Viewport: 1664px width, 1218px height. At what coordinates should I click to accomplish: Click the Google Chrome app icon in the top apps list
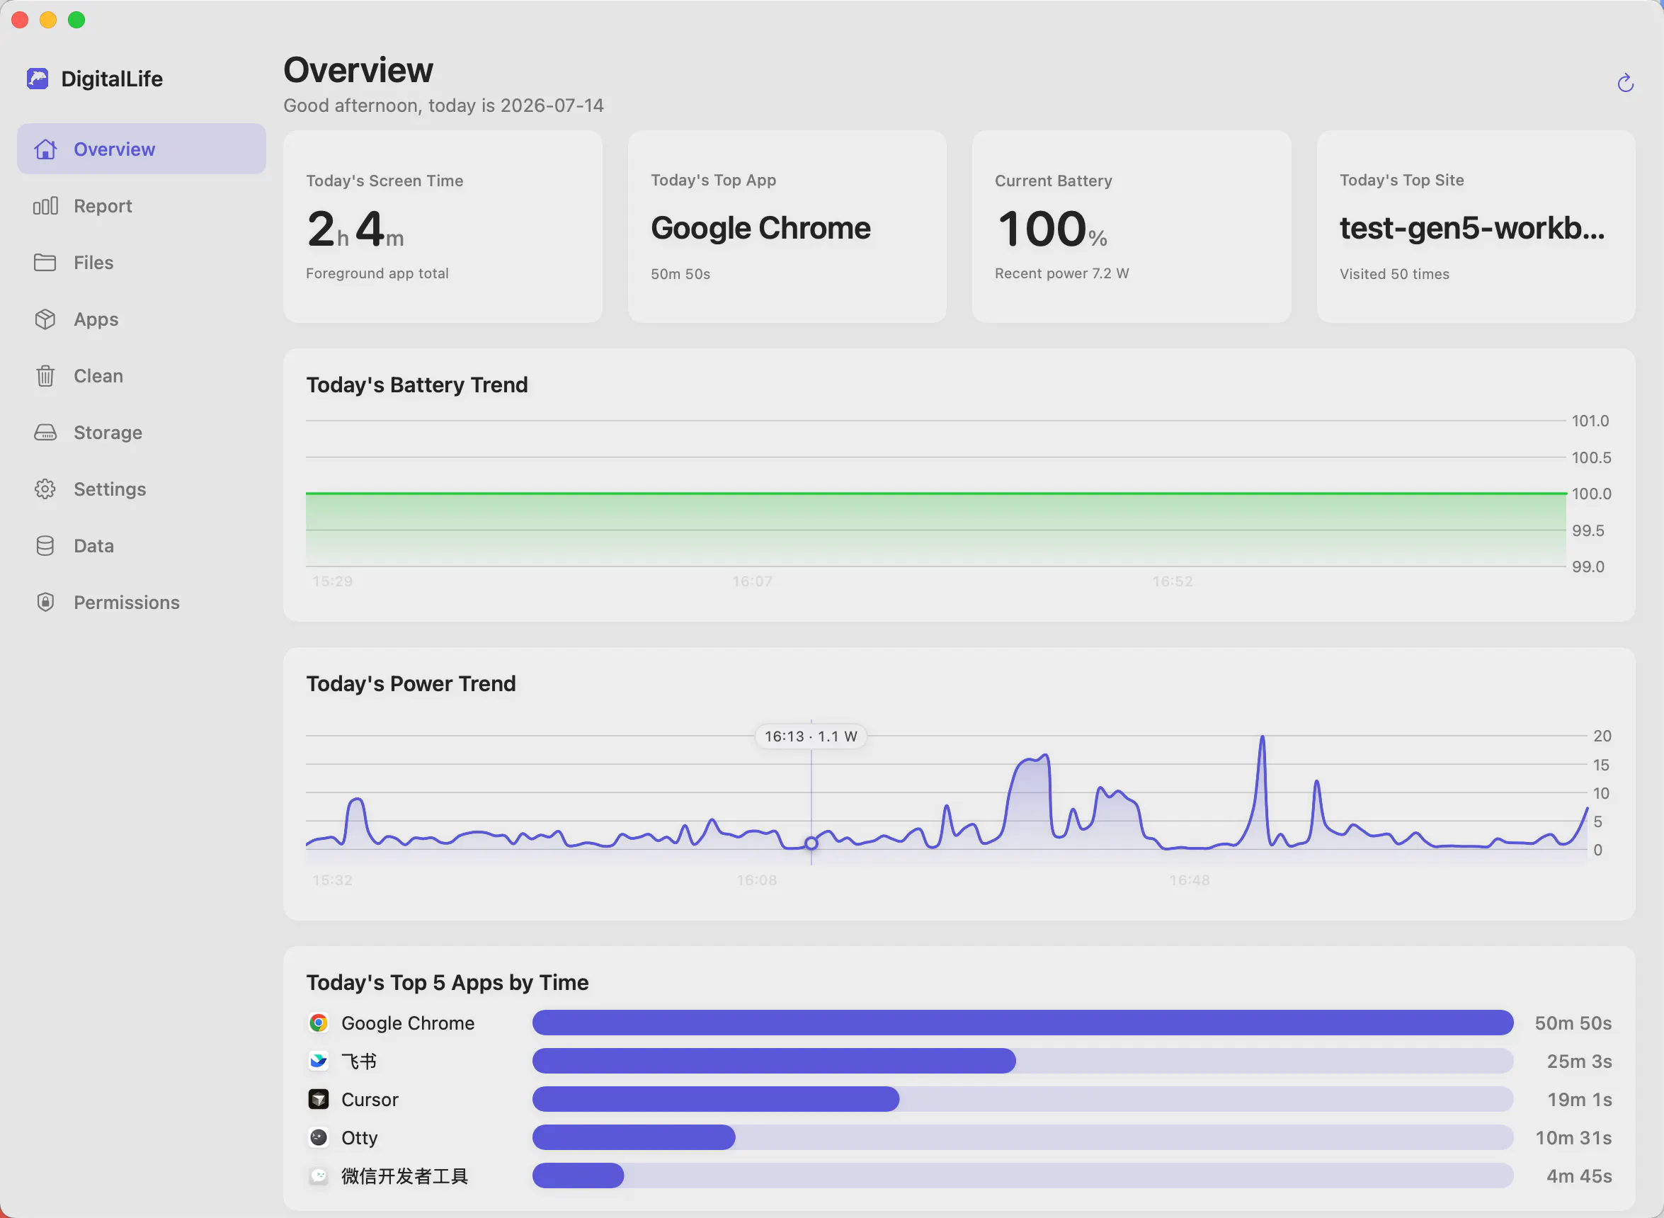(319, 1023)
